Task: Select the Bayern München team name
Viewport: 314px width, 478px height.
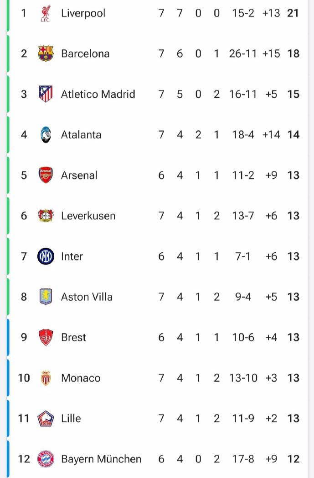Action: pyautogui.click(x=101, y=459)
